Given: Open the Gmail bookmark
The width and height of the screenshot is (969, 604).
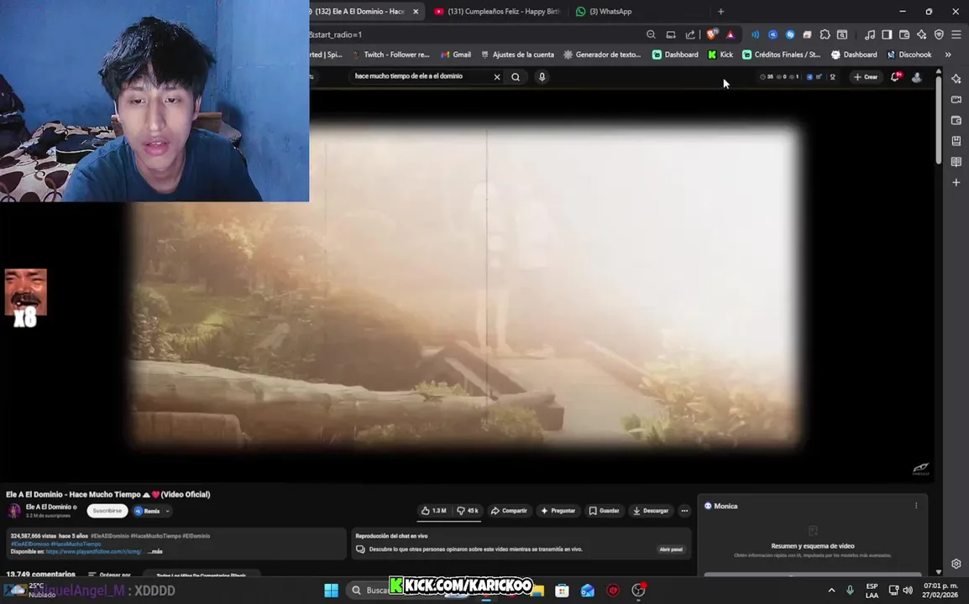Looking at the screenshot, I should [x=456, y=55].
